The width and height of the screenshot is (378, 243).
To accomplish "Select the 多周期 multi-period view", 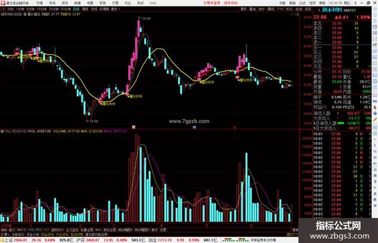I will pos(104,9).
